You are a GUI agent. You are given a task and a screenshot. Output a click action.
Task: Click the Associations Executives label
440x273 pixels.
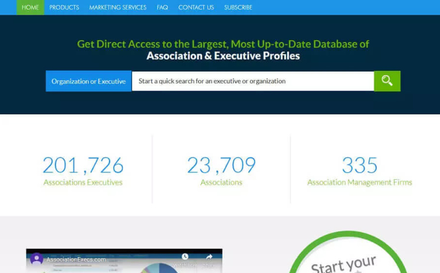click(x=83, y=182)
